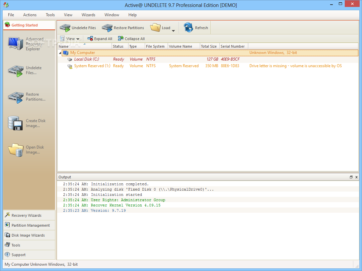Image resolution: width=362 pixels, height=271 pixels.
Task: Click the 350 MB size cell
Action: [212, 66]
